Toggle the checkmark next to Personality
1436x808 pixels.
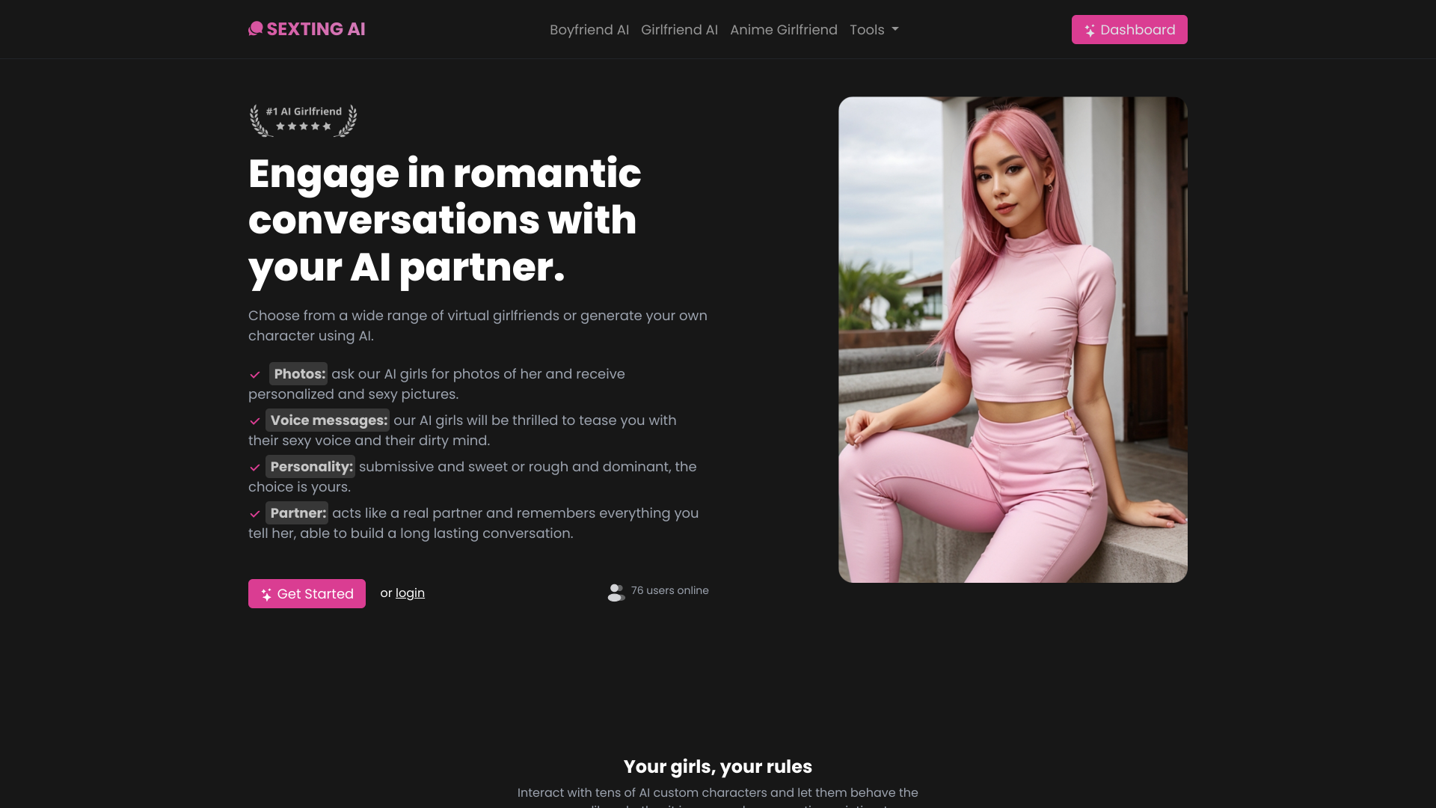coord(254,467)
